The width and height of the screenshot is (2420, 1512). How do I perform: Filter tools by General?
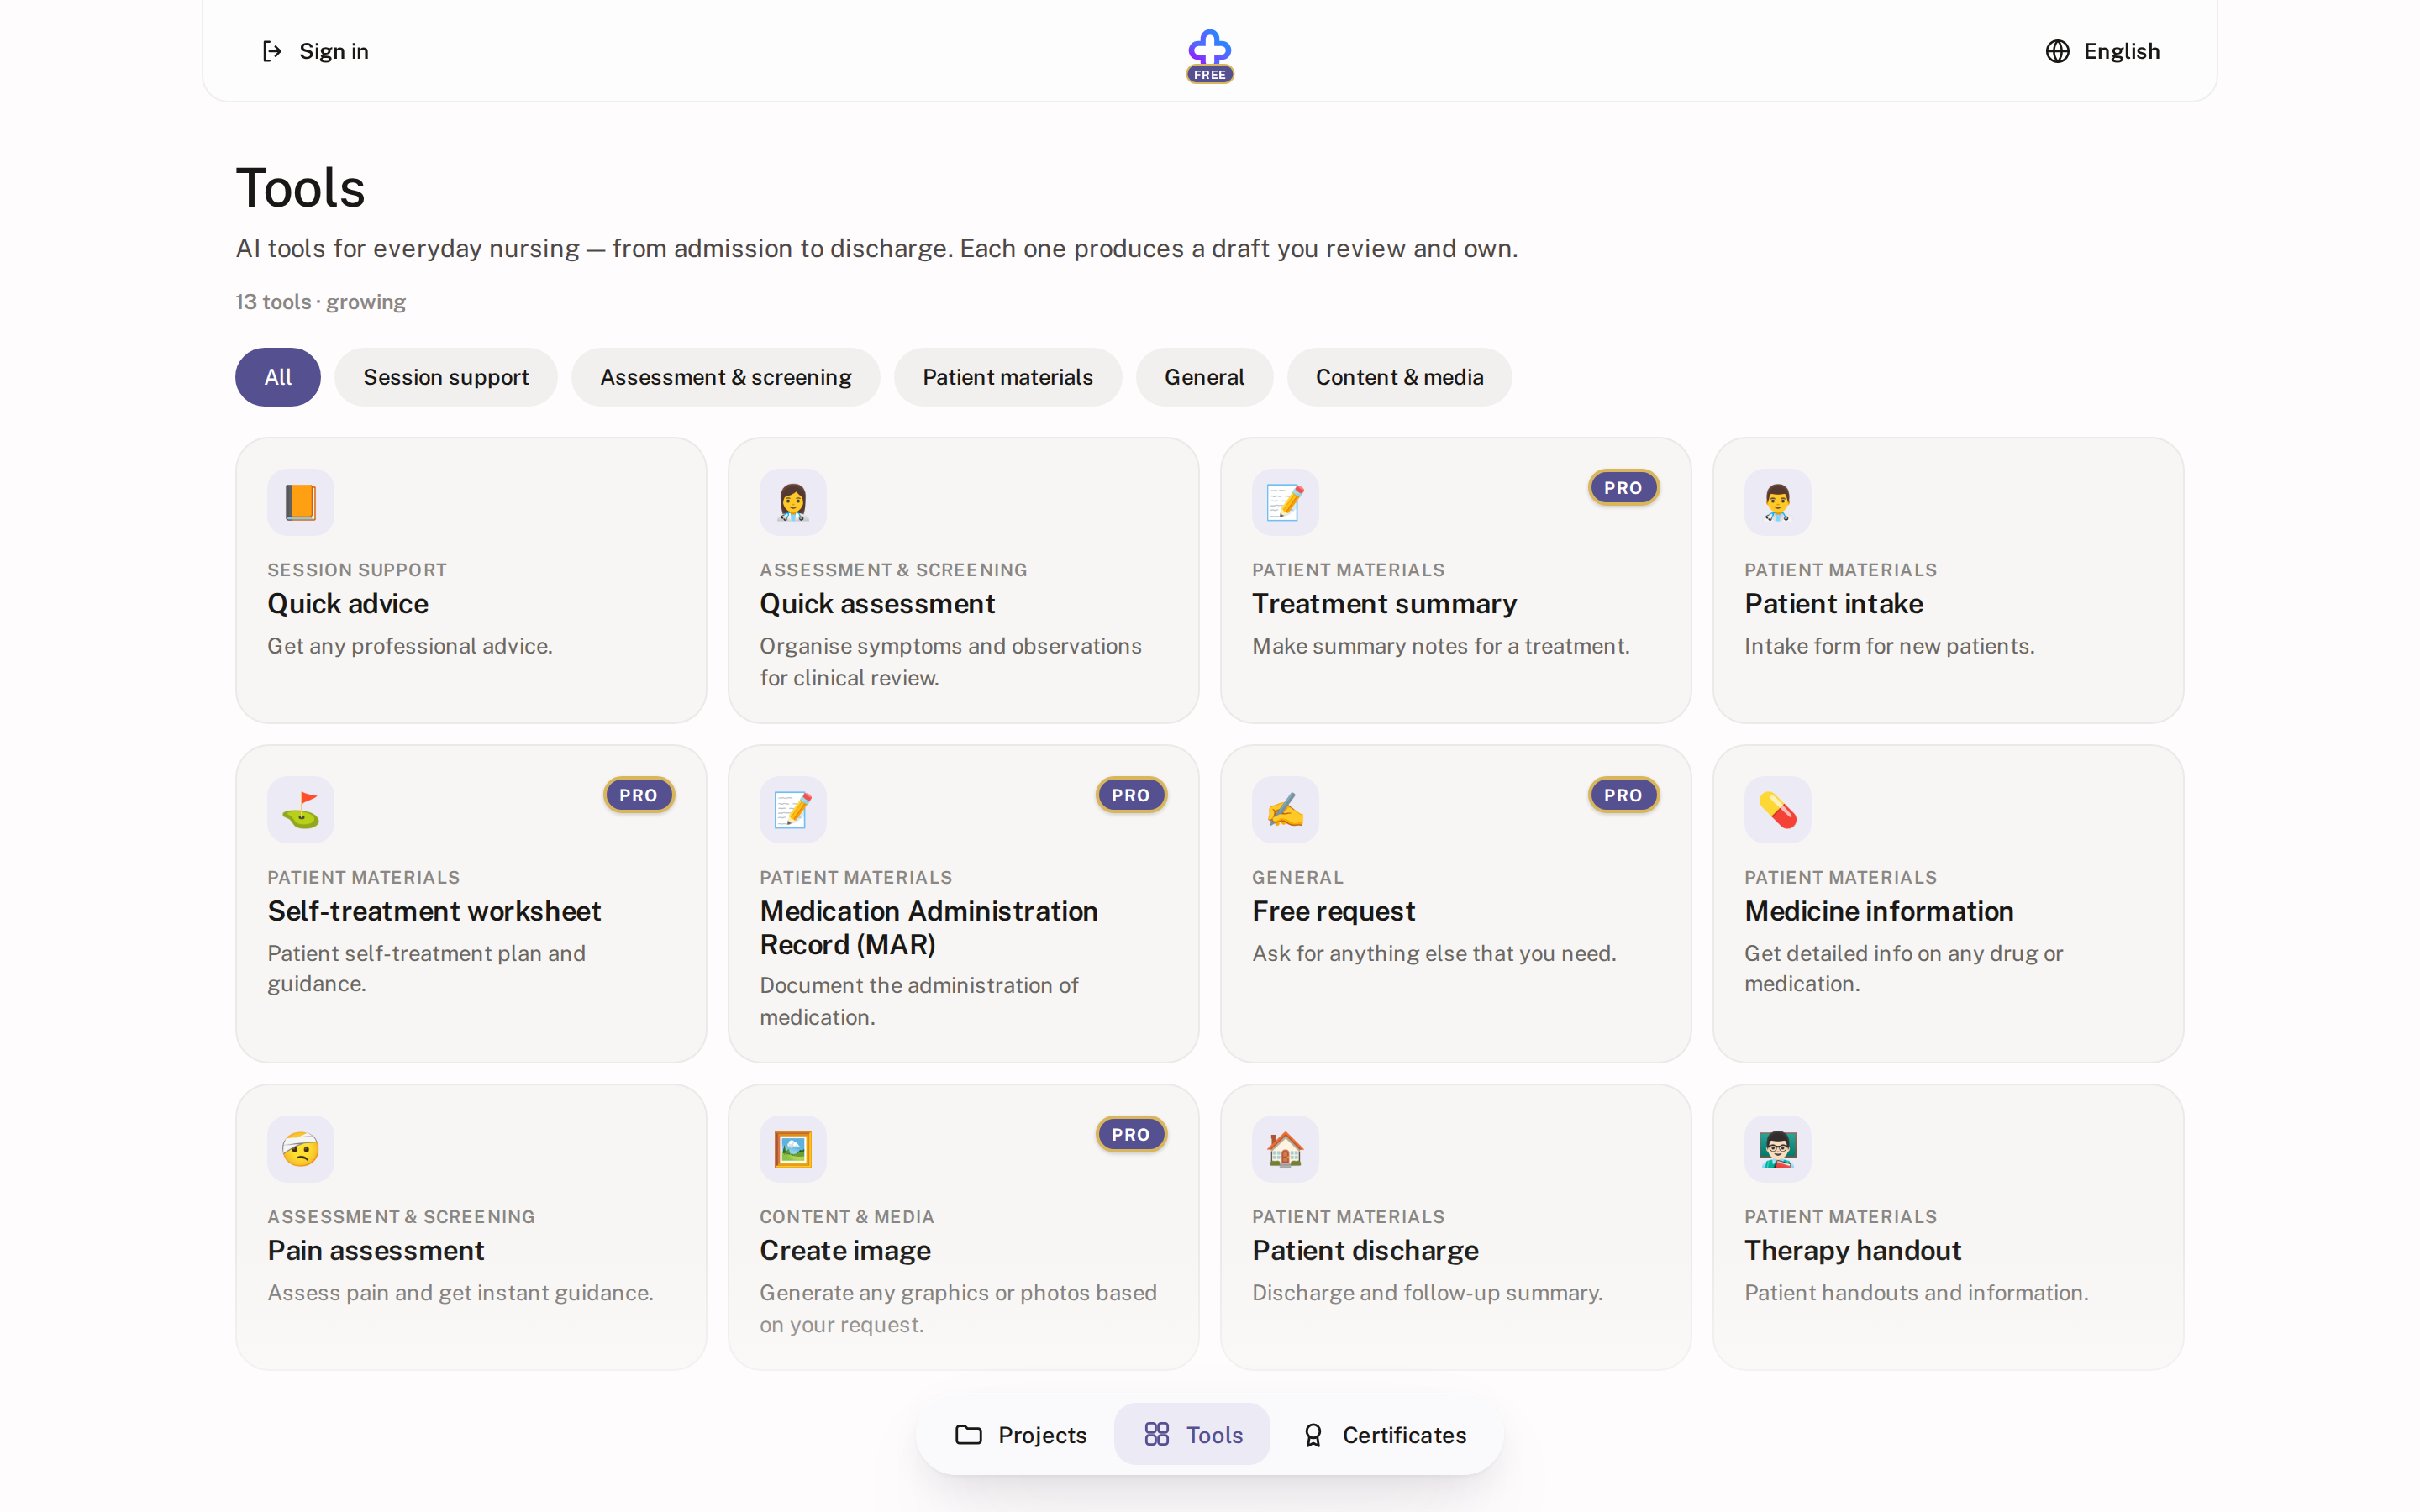pos(1204,377)
